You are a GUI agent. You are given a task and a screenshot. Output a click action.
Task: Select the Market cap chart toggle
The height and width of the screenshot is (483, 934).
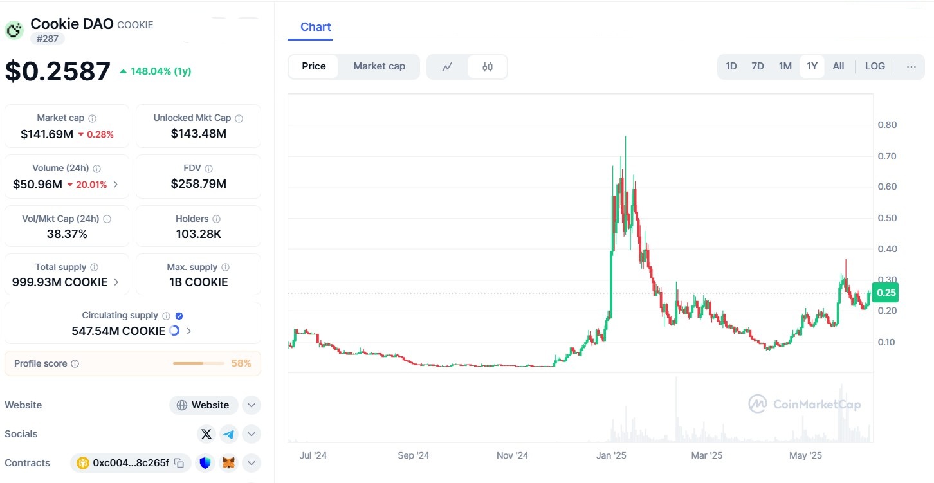379,66
